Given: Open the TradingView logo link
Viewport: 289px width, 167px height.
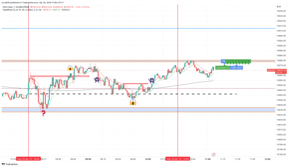Looking at the screenshot, I should pyautogui.click(x=10, y=164).
